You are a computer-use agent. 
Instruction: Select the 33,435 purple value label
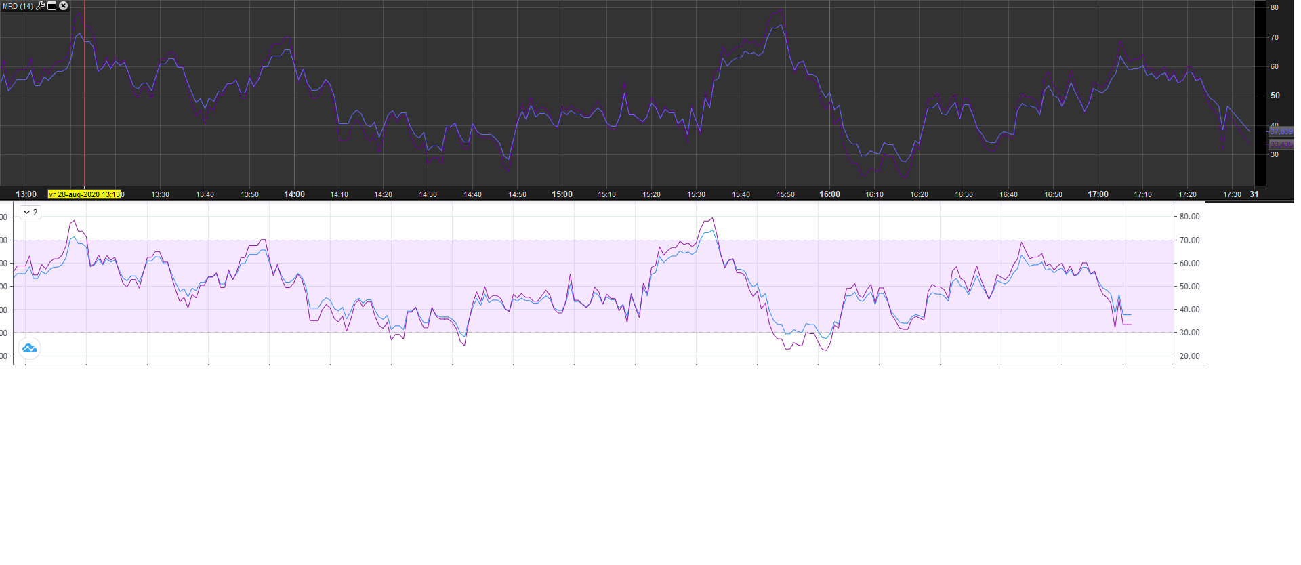[x=1281, y=144]
